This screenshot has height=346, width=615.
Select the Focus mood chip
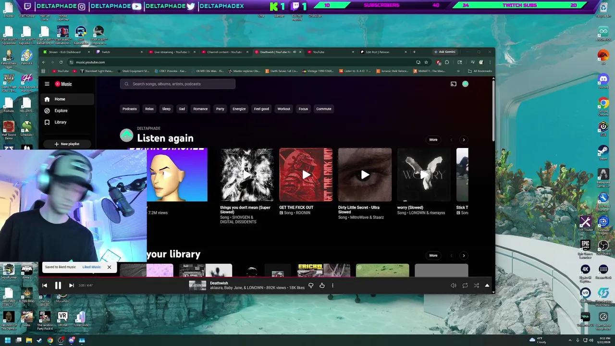[x=303, y=109]
